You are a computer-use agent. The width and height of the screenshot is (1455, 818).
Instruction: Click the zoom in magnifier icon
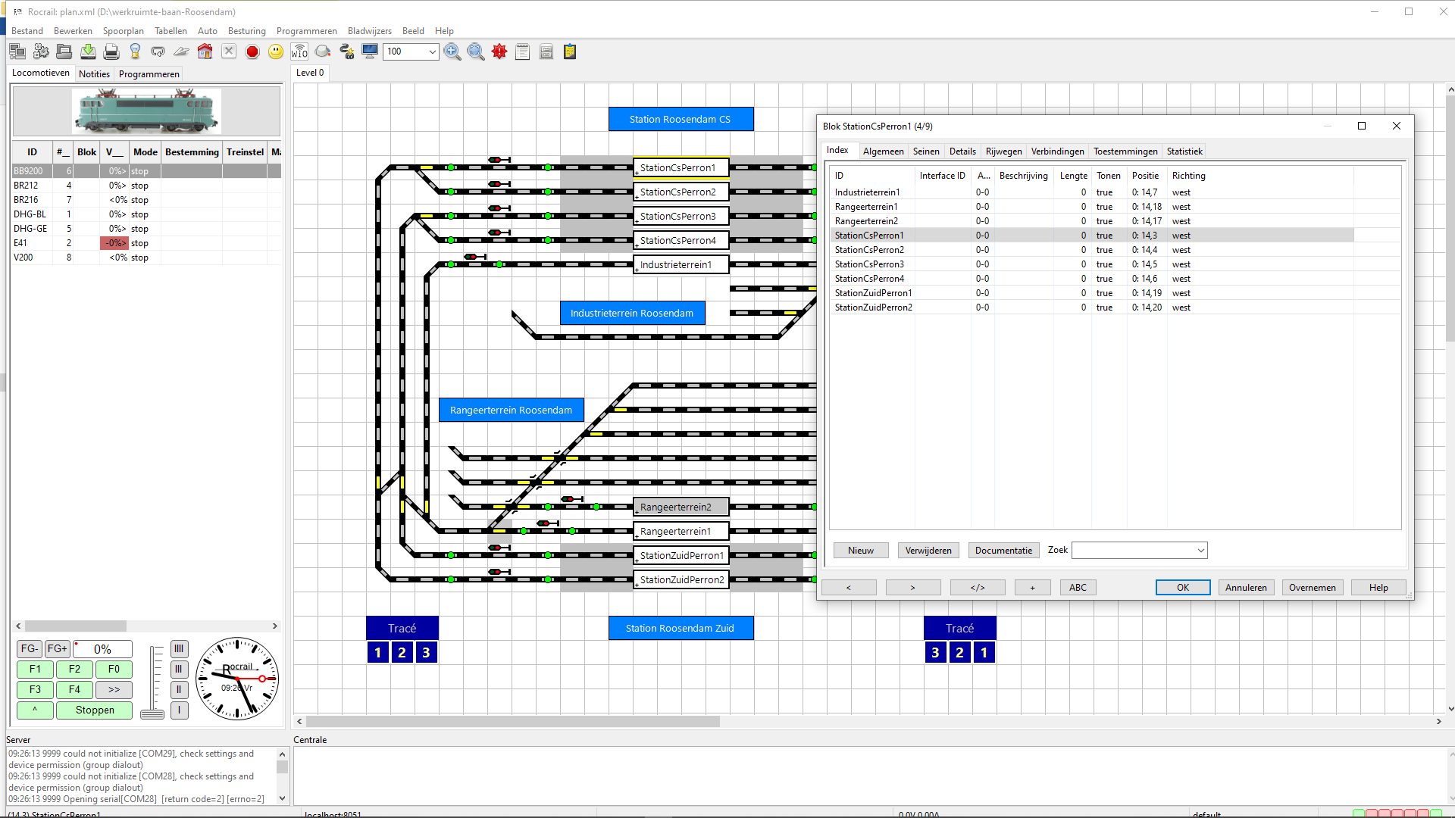click(x=452, y=52)
